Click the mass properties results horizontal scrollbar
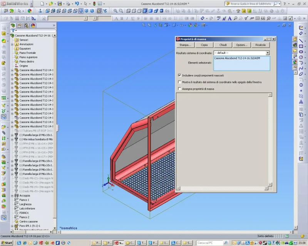Image resolution: width=308 pixels, height=246 pixels. pos(222,188)
